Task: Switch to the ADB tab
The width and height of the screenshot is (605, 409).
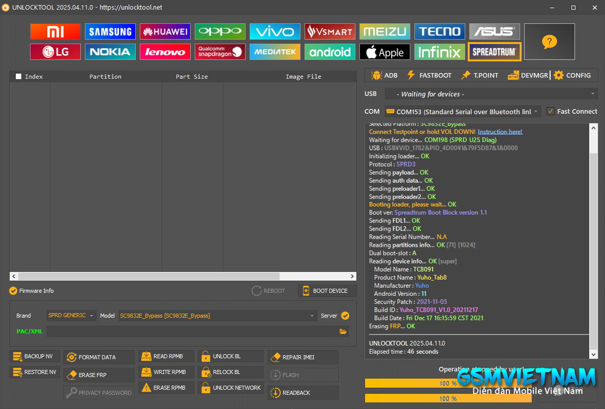Action: (384, 75)
